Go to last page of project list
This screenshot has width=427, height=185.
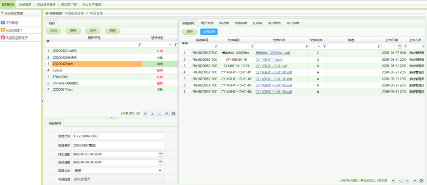pos(167,114)
